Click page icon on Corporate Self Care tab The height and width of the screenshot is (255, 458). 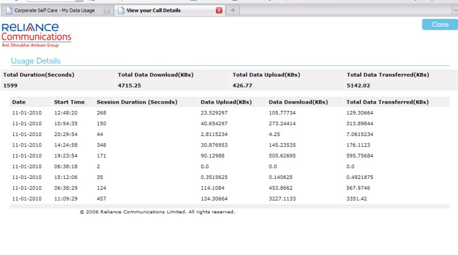click(9, 10)
